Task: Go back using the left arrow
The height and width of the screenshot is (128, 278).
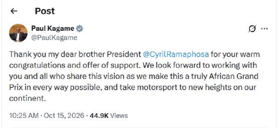Action: click(x=14, y=11)
